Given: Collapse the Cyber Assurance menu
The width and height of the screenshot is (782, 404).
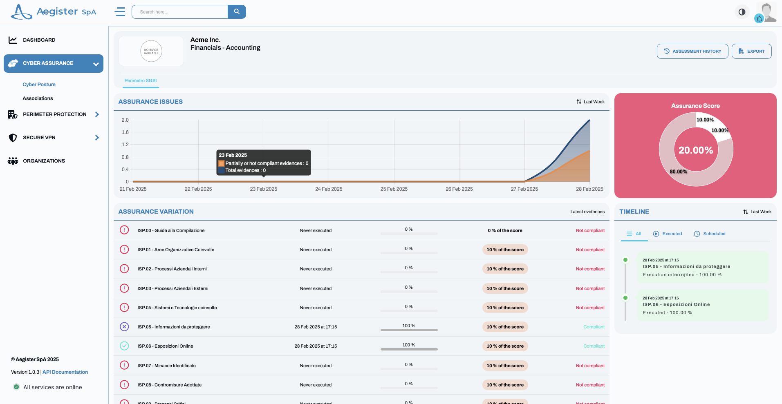Looking at the screenshot, I should pyautogui.click(x=96, y=64).
